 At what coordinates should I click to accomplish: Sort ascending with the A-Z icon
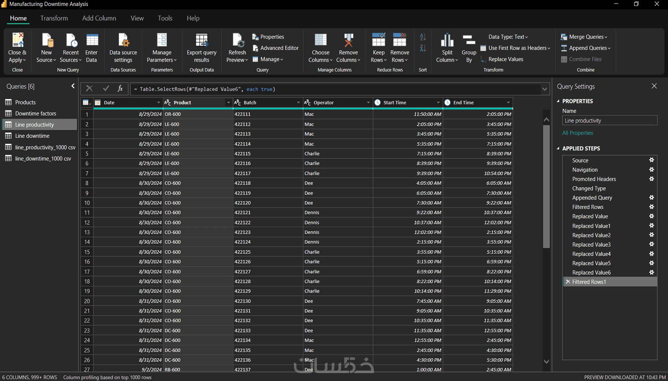423,37
